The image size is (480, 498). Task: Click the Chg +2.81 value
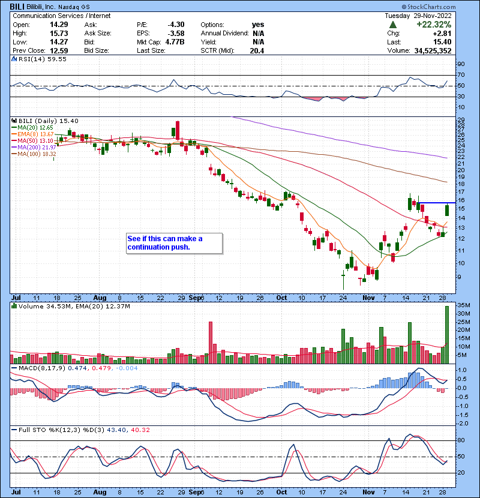coord(442,34)
